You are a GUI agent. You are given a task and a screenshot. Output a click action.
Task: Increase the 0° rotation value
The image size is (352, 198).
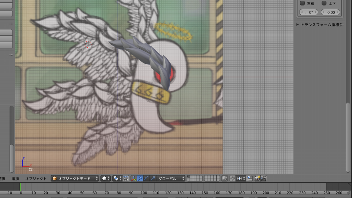click(316, 12)
